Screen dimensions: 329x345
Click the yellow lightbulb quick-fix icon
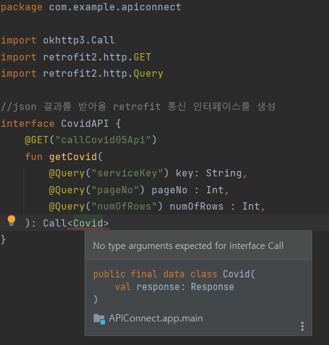coord(11,221)
